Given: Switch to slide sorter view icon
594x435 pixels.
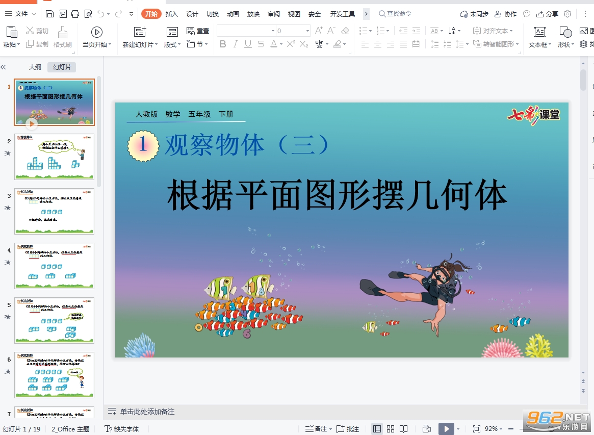Looking at the screenshot, I should (x=391, y=428).
